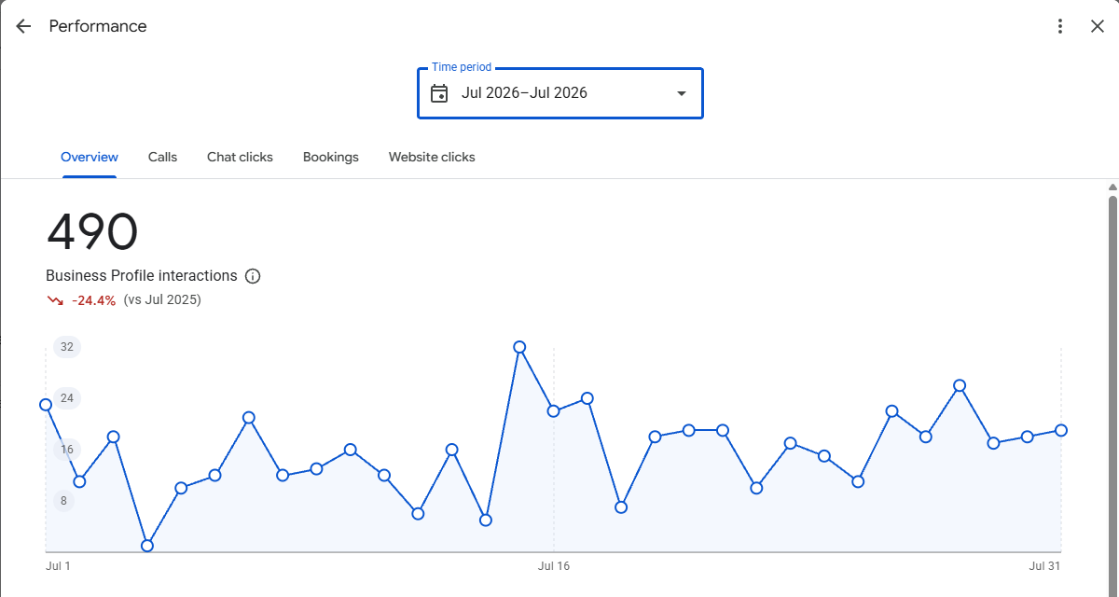Image resolution: width=1119 pixels, height=597 pixels.
Task: Click the lowest data point on chart
Action: click(147, 546)
